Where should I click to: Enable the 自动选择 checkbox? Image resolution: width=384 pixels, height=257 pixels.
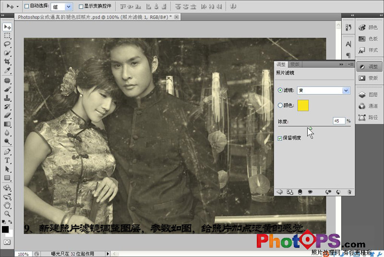[x=27, y=6]
